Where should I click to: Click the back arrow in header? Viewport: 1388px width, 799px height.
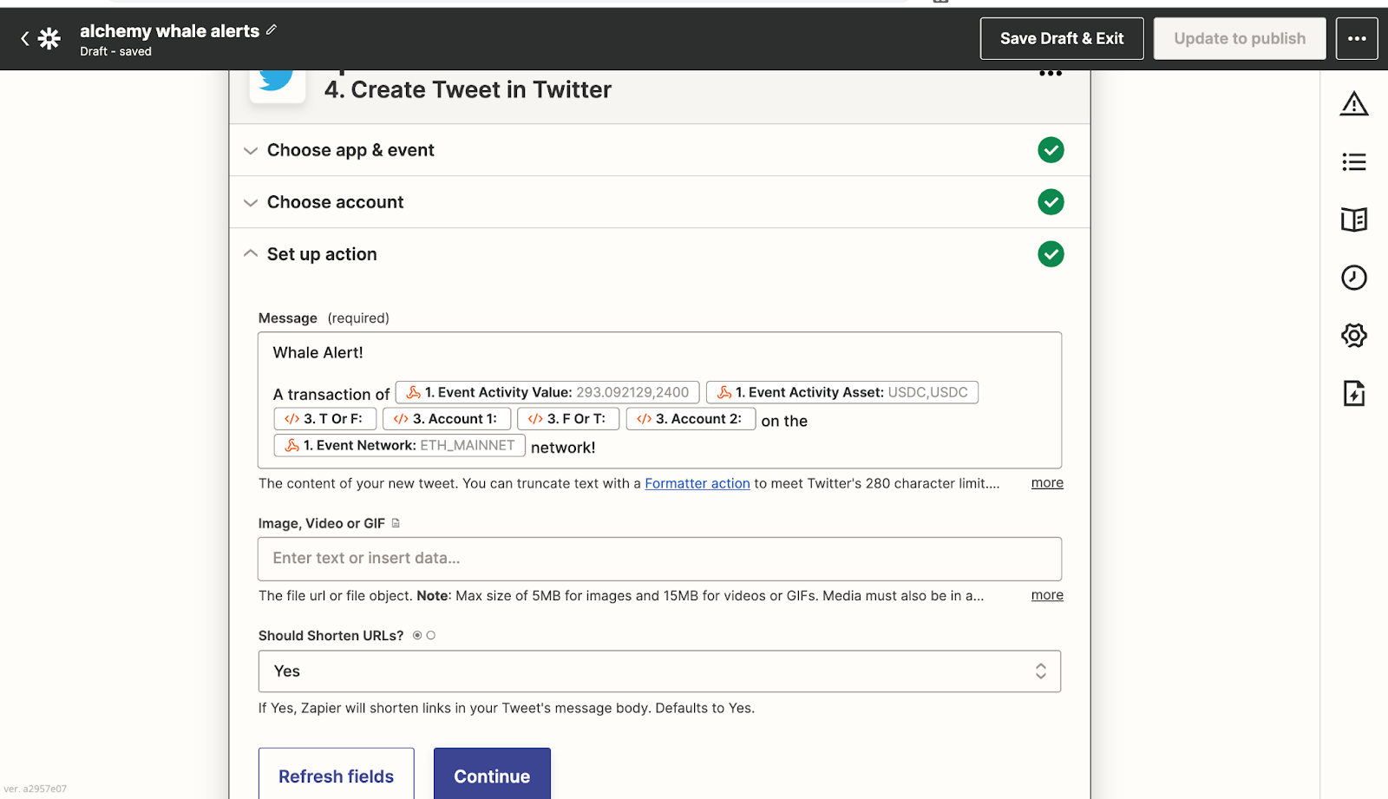24,38
